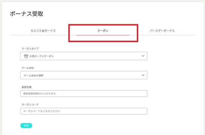Select the クーポン tab
The width and height of the screenshot is (205, 135).
(103, 31)
